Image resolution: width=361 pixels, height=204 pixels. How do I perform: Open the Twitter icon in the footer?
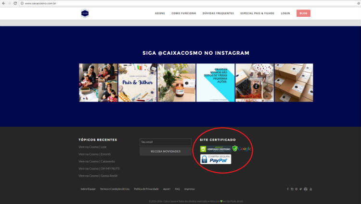(x=301, y=189)
